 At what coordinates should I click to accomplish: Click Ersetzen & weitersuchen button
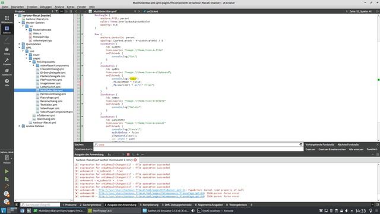pos(332,149)
